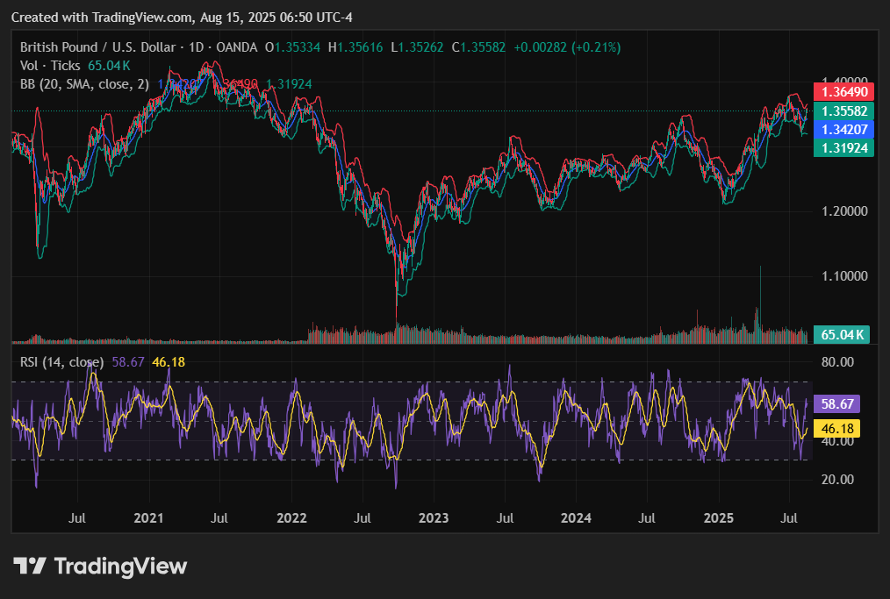Click the 1.10000 price axis level
The width and height of the screenshot is (890, 599).
click(844, 276)
